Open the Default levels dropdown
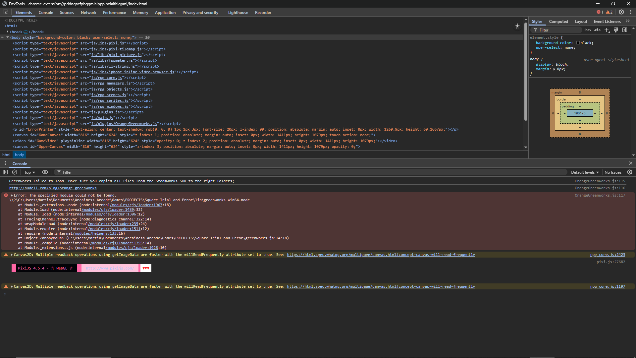 pyautogui.click(x=585, y=172)
